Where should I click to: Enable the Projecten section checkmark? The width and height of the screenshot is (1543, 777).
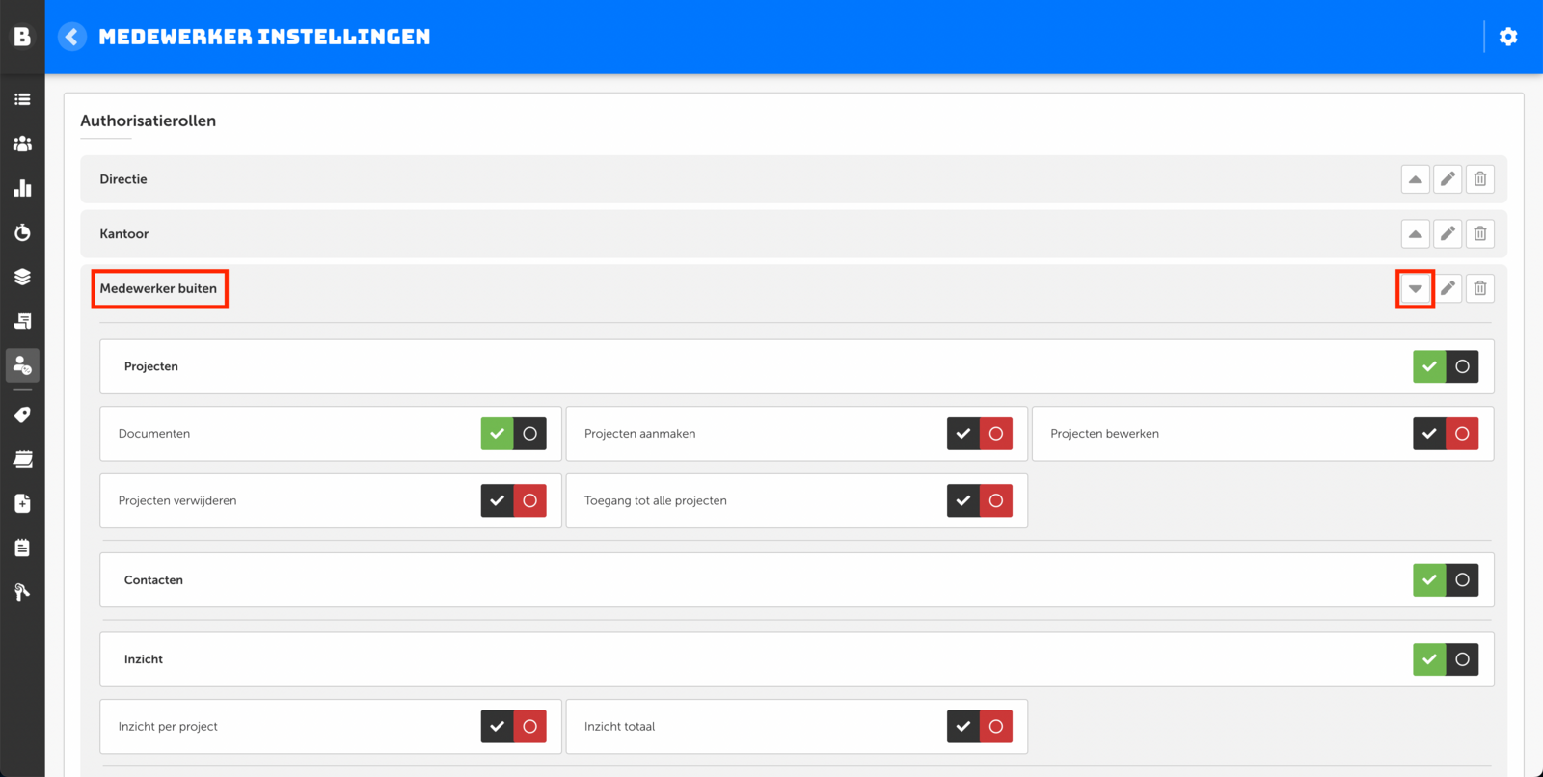click(x=1429, y=366)
